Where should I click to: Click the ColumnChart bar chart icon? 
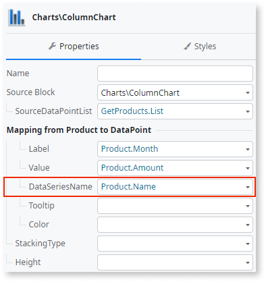click(x=16, y=18)
